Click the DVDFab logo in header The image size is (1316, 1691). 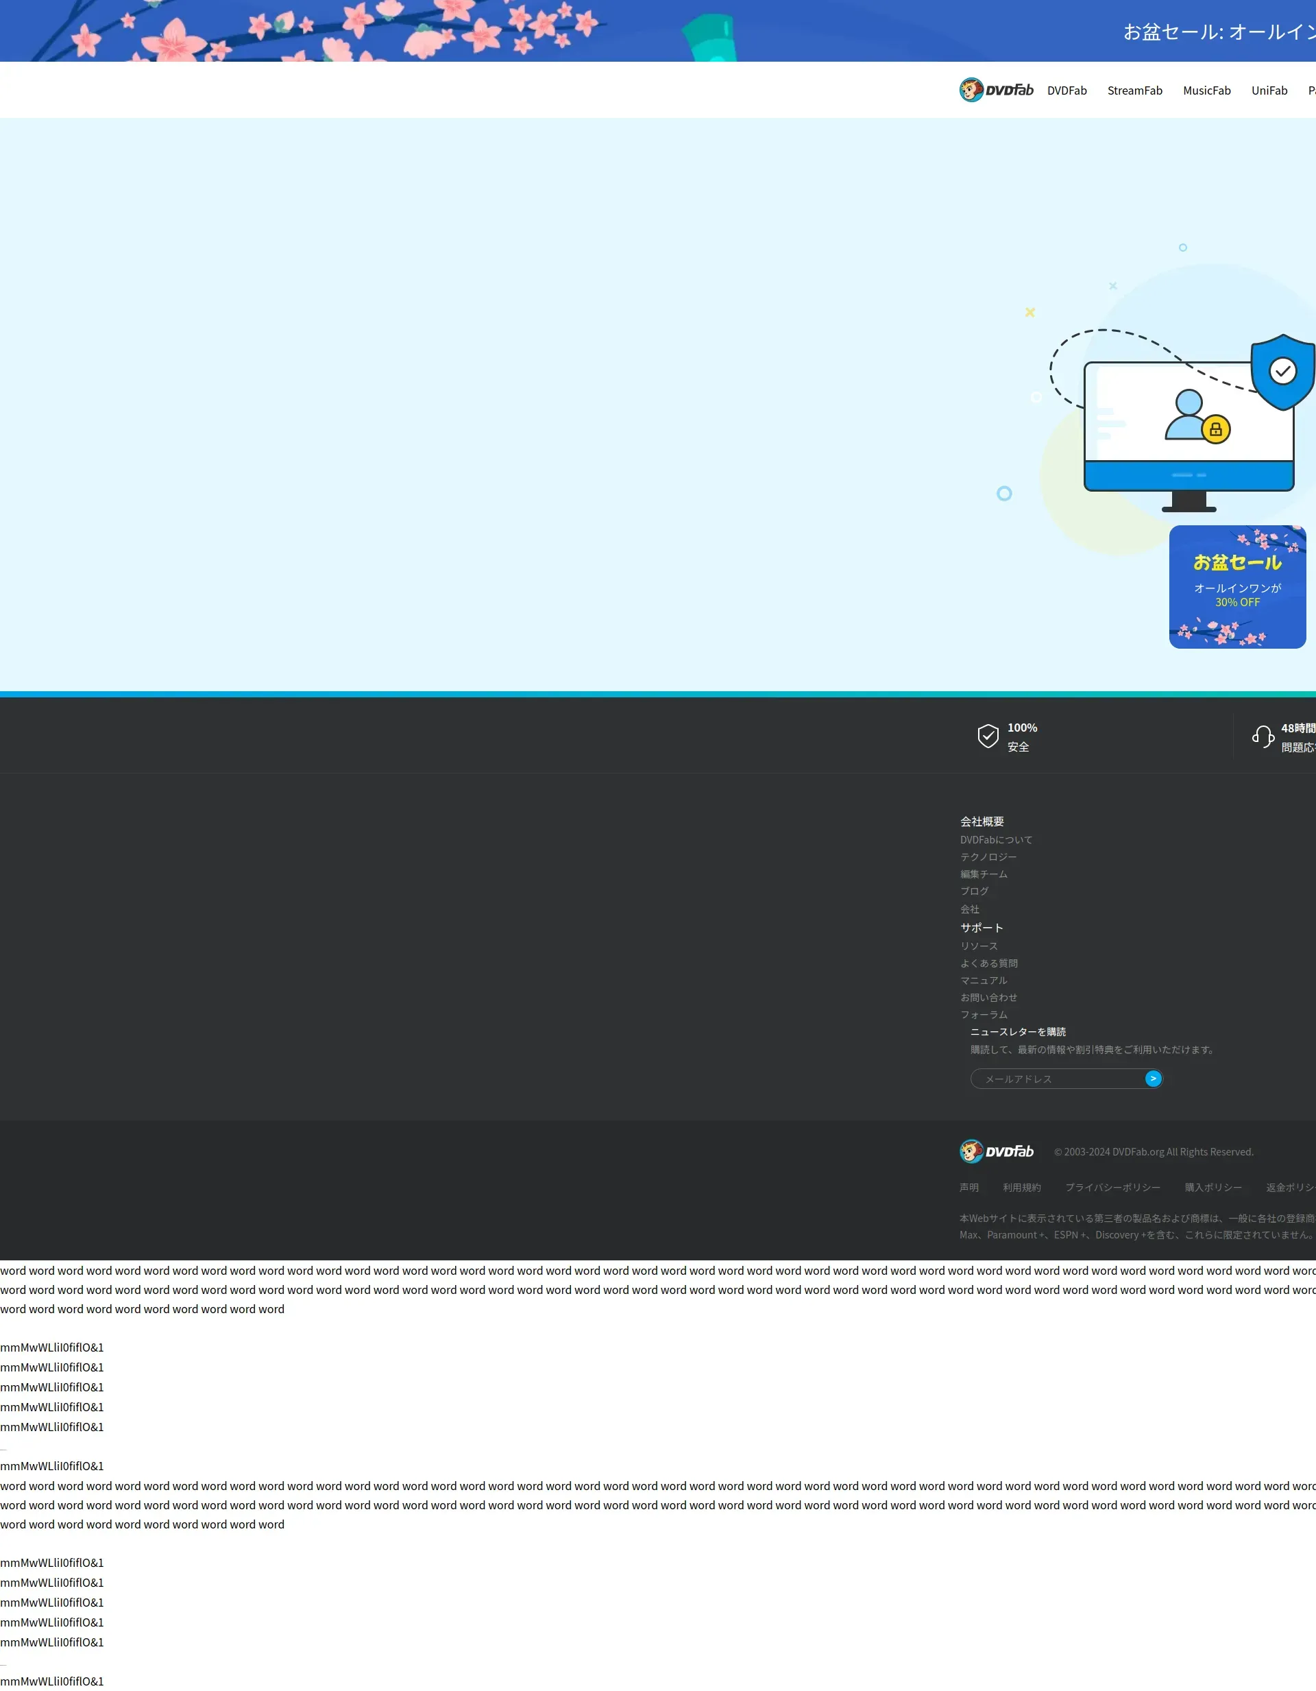(995, 90)
